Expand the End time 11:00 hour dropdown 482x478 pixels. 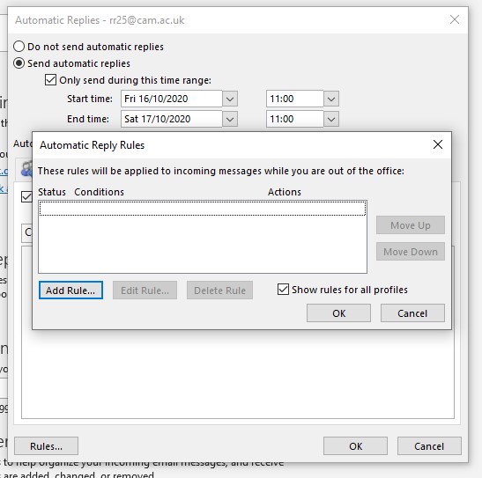331,119
